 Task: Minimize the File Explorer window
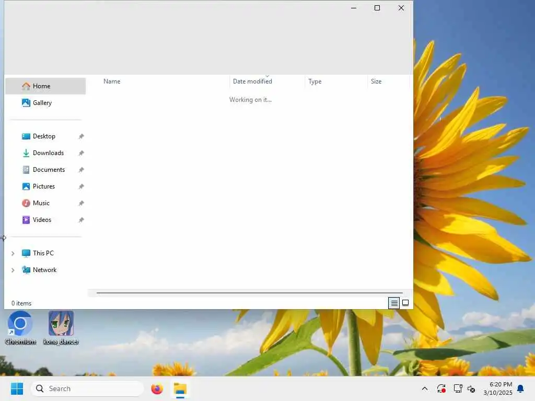tap(354, 8)
